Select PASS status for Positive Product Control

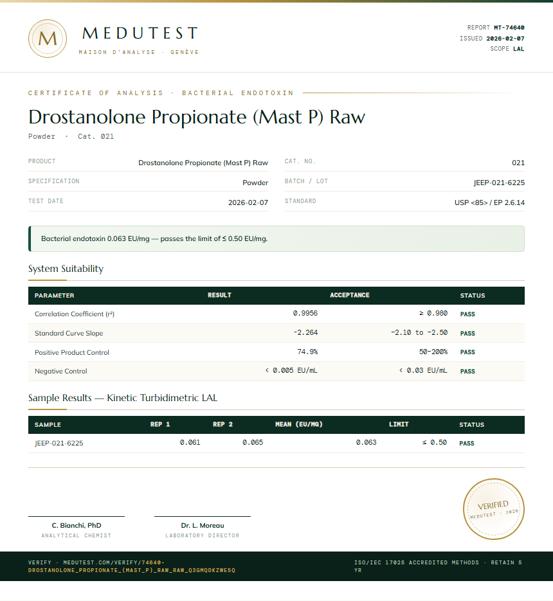coord(467,352)
